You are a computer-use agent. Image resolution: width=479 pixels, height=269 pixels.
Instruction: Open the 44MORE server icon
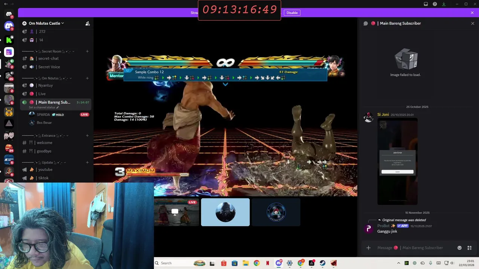click(9, 88)
